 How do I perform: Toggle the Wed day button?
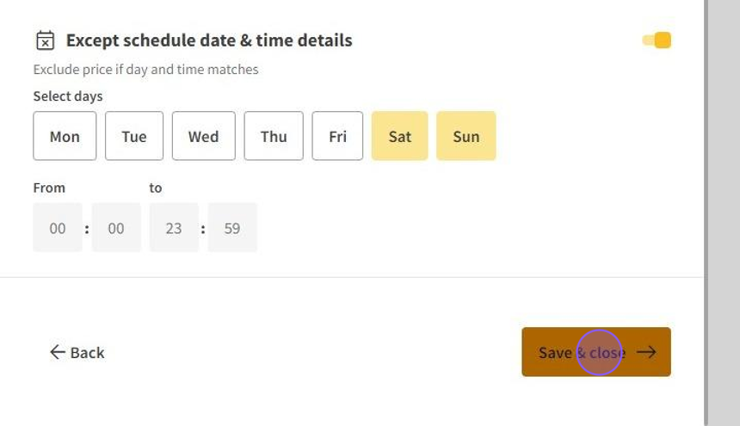tap(203, 136)
